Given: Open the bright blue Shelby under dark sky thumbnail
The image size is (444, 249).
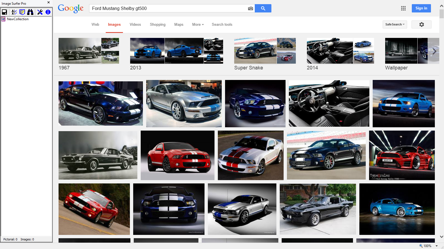Looking at the screenshot, I should 404,104.
